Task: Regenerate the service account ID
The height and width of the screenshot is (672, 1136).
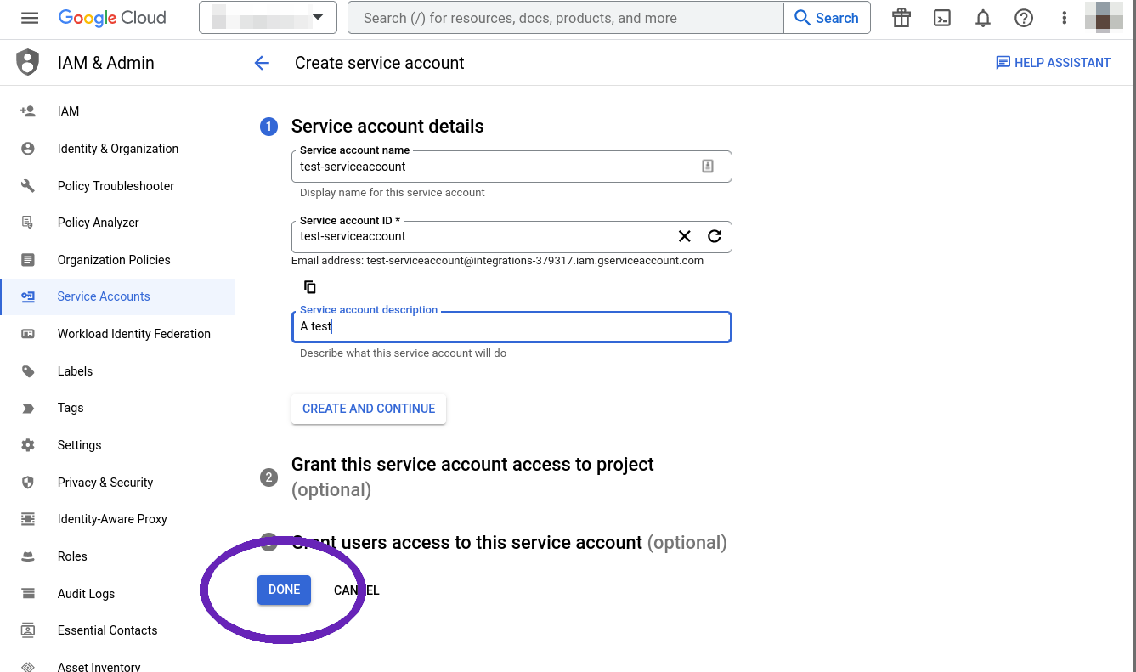Action: click(714, 236)
